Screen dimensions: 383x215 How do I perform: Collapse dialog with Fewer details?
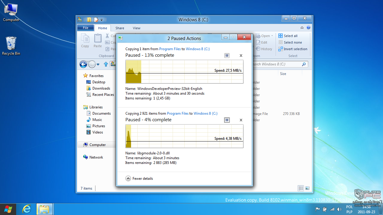tap(139, 179)
